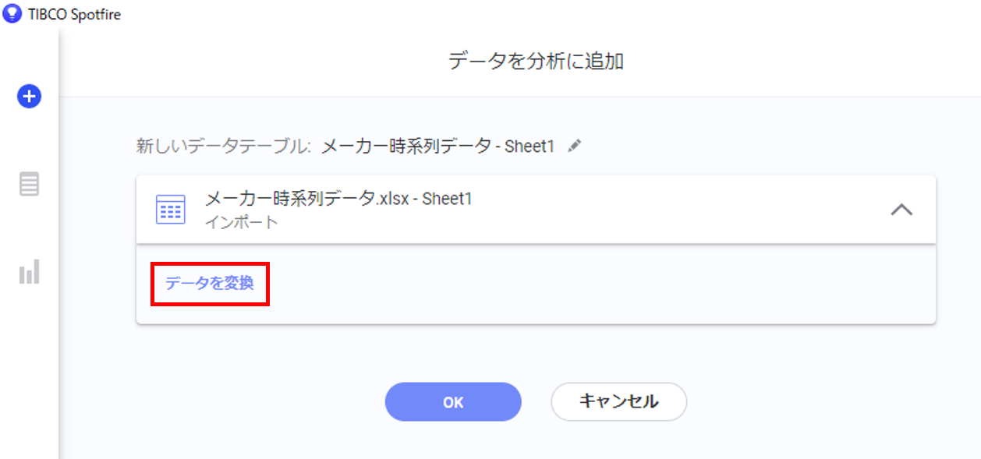
Task: Click the キャンセル button
Action: [x=618, y=402]
